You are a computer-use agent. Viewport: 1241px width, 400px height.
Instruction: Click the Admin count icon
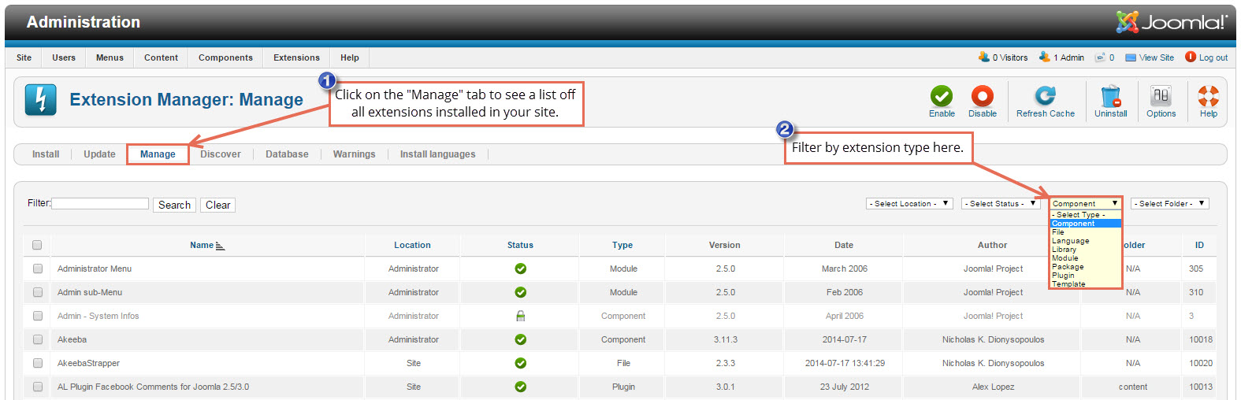[1044, 57]
